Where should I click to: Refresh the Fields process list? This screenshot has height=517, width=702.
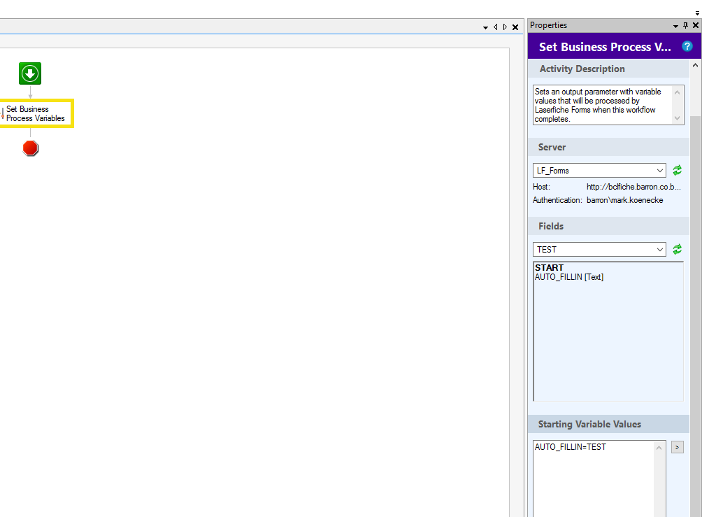[678, 249]
